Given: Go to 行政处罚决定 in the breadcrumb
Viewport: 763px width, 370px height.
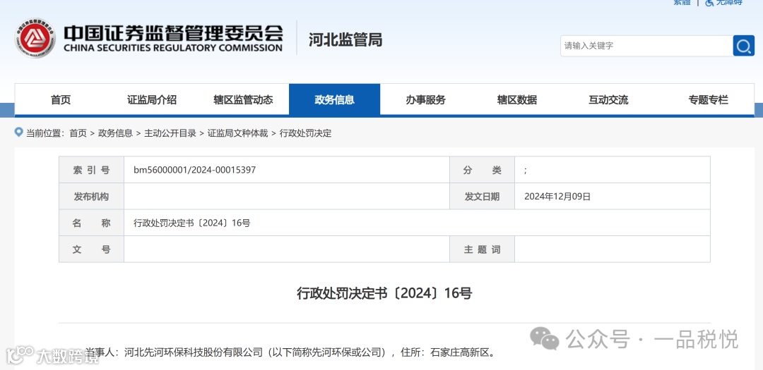Looking at the screenshot, I should (306, 133).
